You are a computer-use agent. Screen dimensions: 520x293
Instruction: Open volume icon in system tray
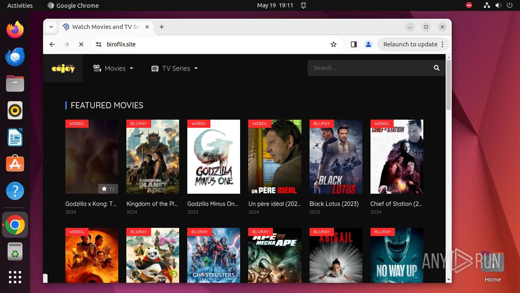pyautogui.click(x=498, y=5)
